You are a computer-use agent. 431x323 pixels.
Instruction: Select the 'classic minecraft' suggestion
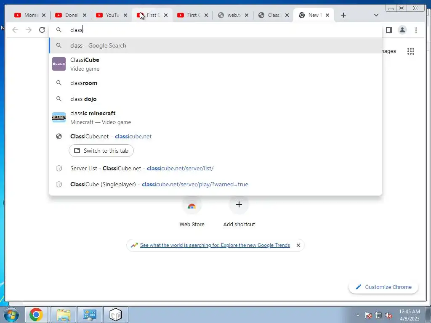215,118
